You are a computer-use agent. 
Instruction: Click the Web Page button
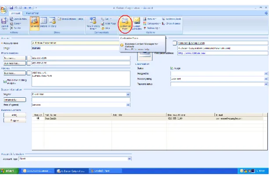pyautogui.click(x=108, y=24)
